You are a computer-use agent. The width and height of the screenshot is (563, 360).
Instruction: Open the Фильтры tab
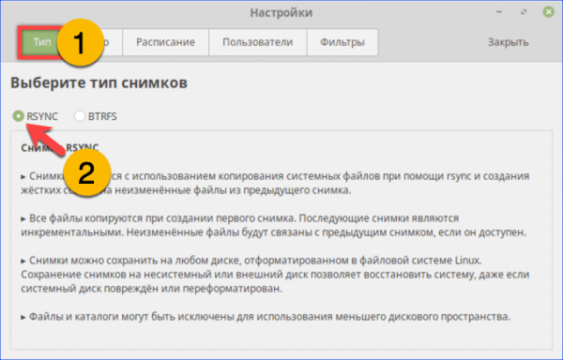tap(342, 42)
